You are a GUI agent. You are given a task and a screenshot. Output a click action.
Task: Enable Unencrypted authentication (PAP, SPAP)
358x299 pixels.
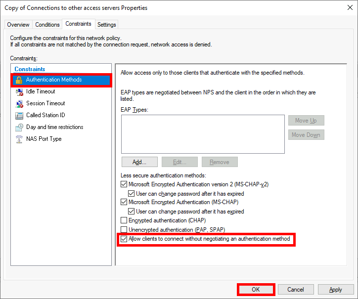(124, 229)
